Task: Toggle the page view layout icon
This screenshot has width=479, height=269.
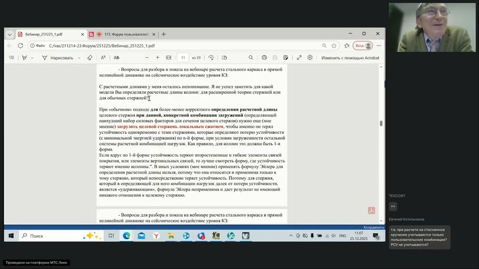Action: 224,57
